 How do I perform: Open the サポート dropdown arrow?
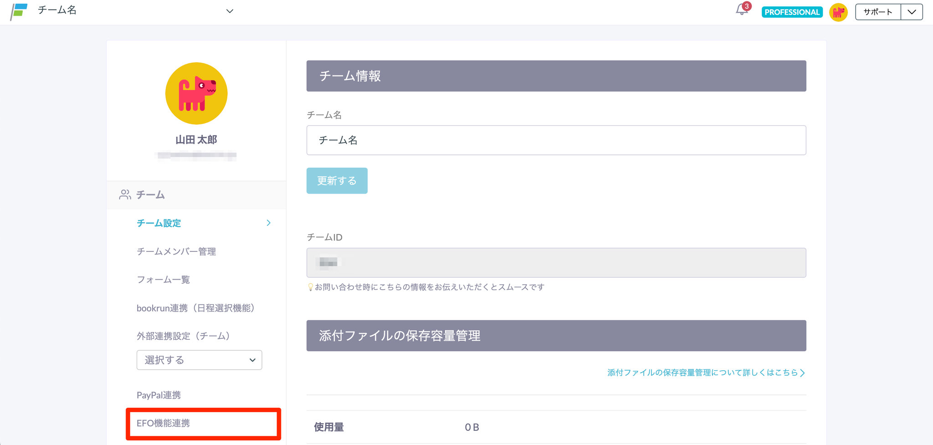pos(912,12)
